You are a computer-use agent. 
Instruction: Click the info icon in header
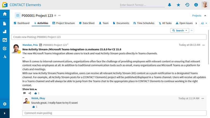(x=196, y=5)
